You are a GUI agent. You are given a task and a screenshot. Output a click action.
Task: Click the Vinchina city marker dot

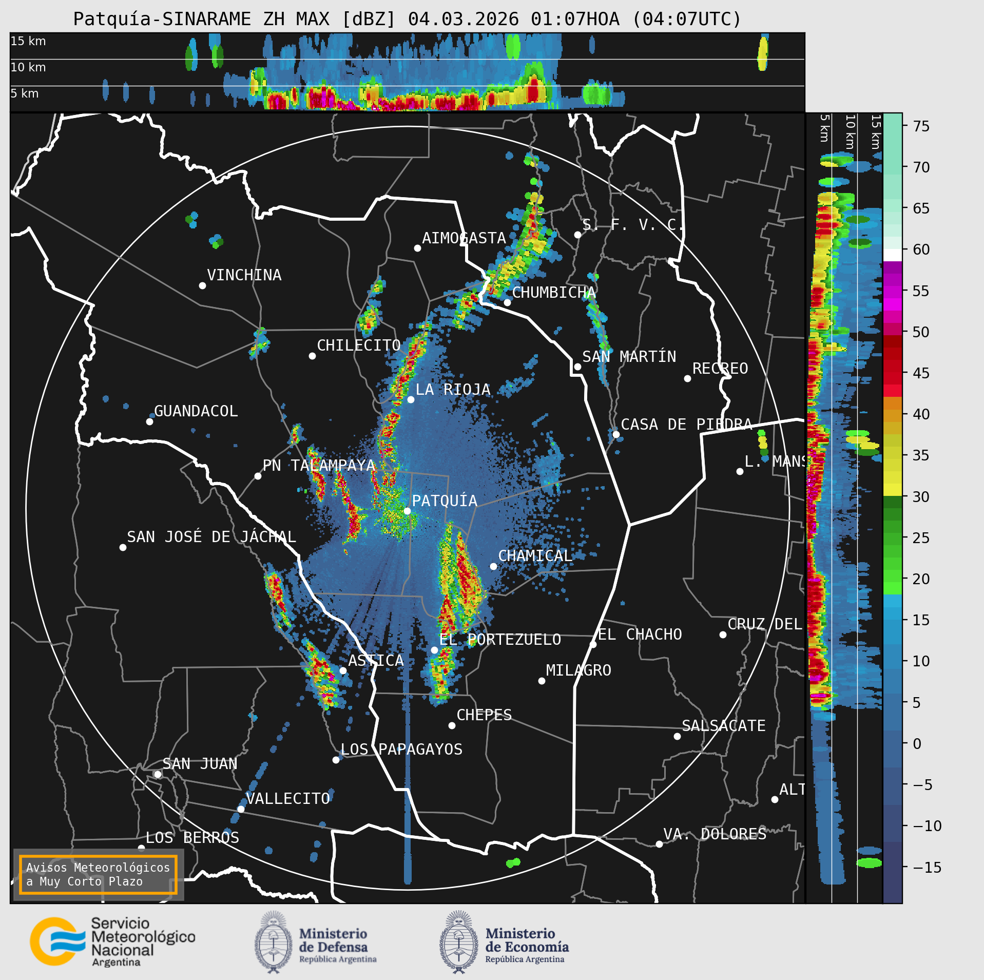coord(202,285)
